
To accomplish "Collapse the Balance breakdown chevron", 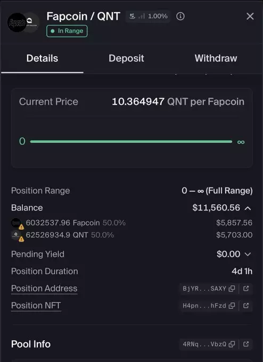I will coord(248,208).
